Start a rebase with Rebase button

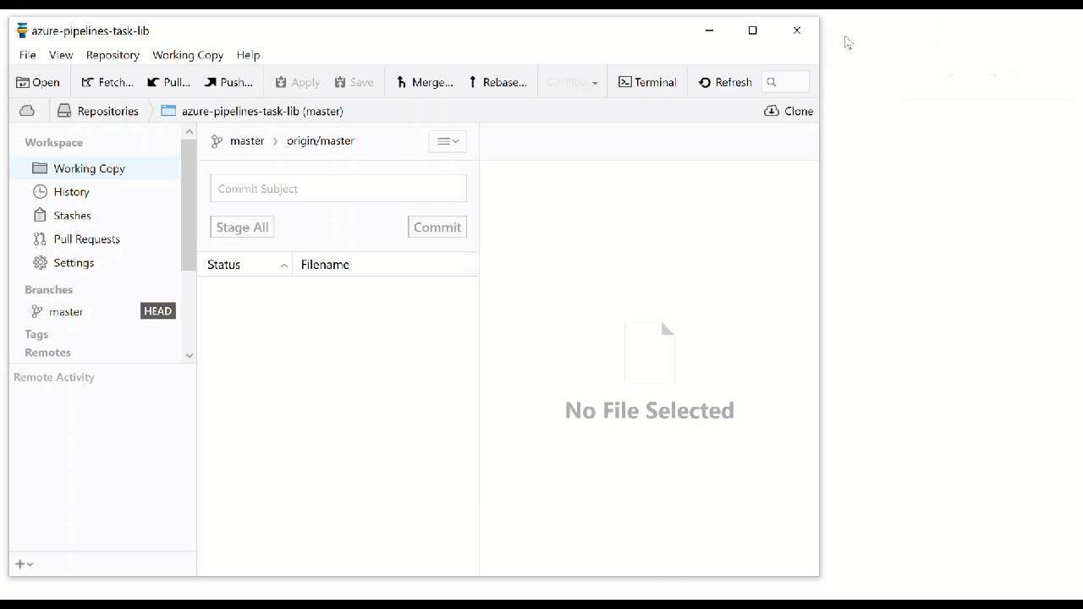[x=498, y=82]
